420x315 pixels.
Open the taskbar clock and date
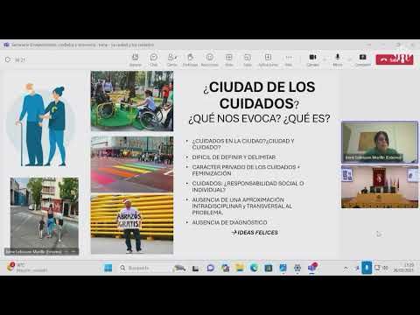pyautogui.click(x=403, y=268)
